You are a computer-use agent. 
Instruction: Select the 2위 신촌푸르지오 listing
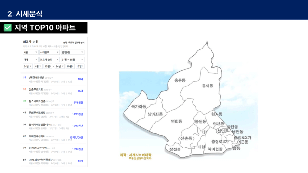(x=53, y=91)
